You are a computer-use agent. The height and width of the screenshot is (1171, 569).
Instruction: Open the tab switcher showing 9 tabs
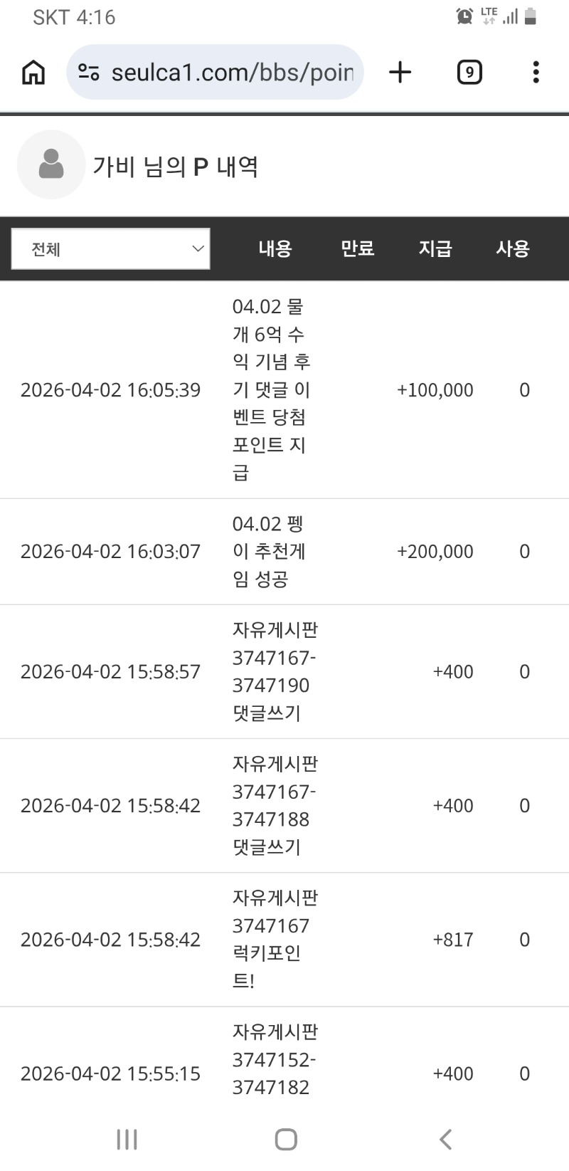469,72
